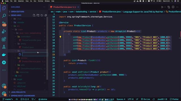181x101 pixels.
Task: Click the tabnine status bar item
Action: [43, 99]
